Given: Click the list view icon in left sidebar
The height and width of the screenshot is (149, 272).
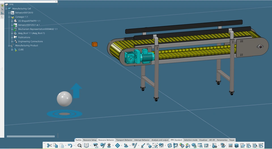Looking at the screenshot, I should tap(2, 17).
